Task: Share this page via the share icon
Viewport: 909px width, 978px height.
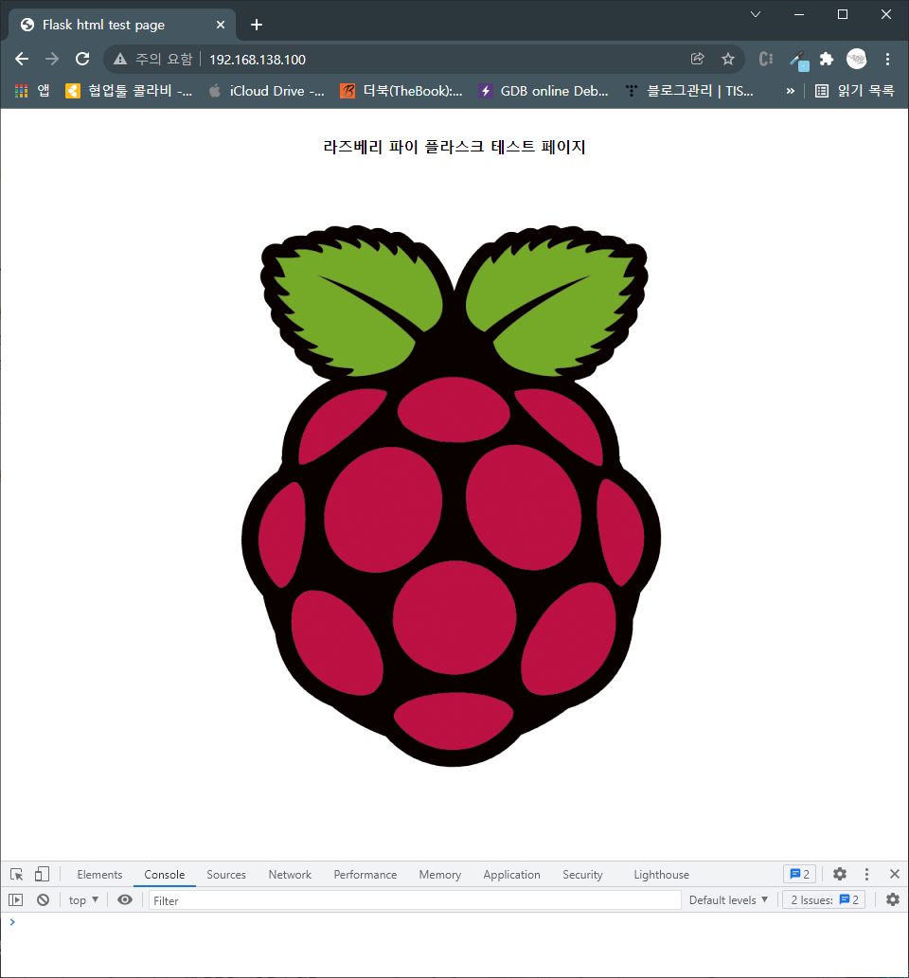Action: 698,59
